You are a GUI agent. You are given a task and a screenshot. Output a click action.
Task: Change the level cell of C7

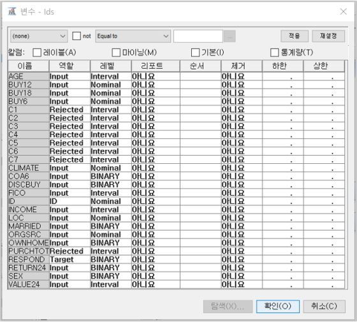click(111, 159)
